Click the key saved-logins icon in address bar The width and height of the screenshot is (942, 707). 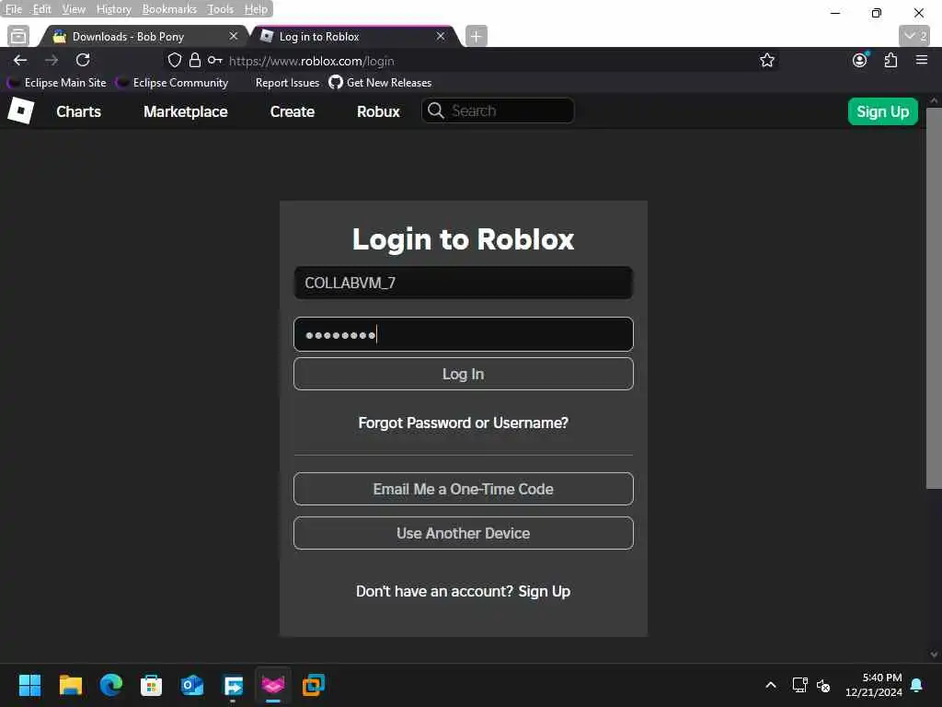coord(215,60)
